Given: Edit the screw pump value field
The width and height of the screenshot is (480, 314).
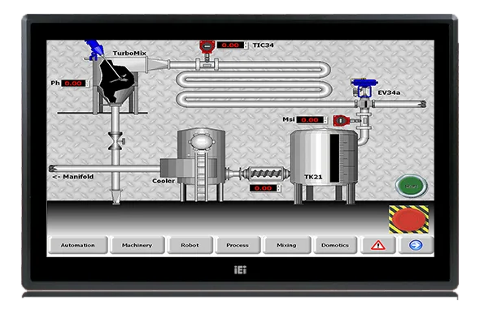Looking at the screenshot, I should coord(263,188).
